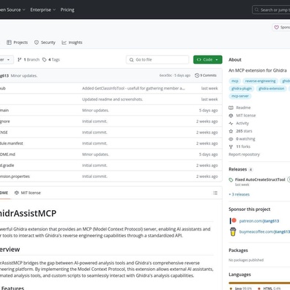This screenshot has width=290, height=290.
Task: Select the Java language entry
Action: point(241,289)
